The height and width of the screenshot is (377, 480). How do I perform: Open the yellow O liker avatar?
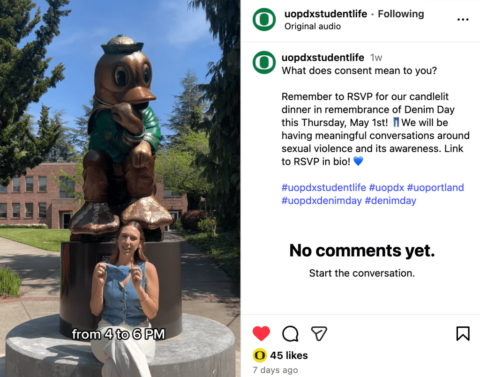pos(260,355)
